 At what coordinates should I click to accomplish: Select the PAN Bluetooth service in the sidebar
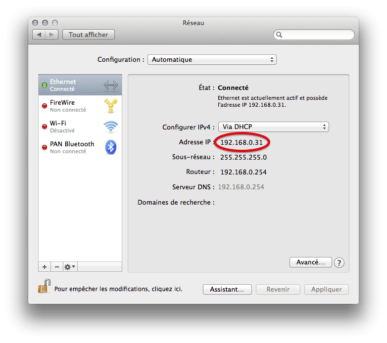click(x=80, y=147)
